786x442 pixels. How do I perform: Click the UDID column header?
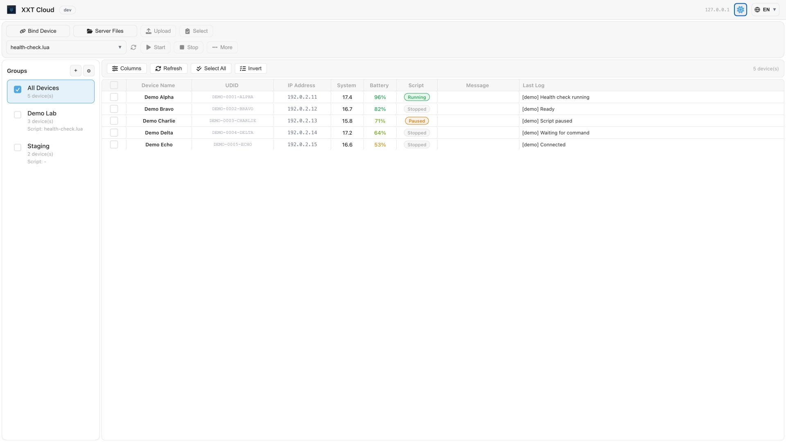tap(232, 86)
